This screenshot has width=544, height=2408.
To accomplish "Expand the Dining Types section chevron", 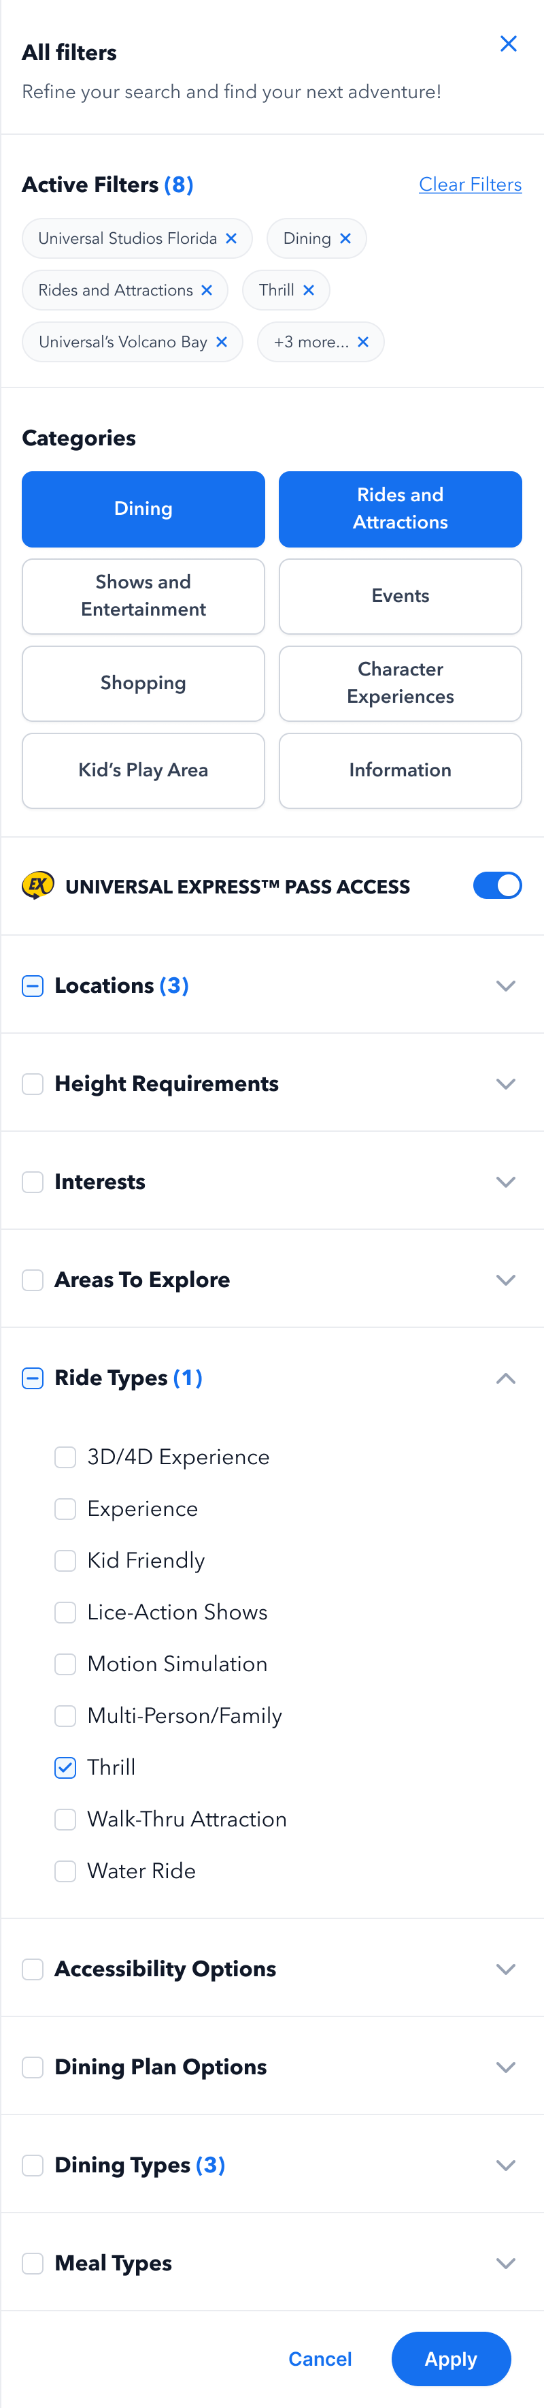I will (x=506, y=2165).
